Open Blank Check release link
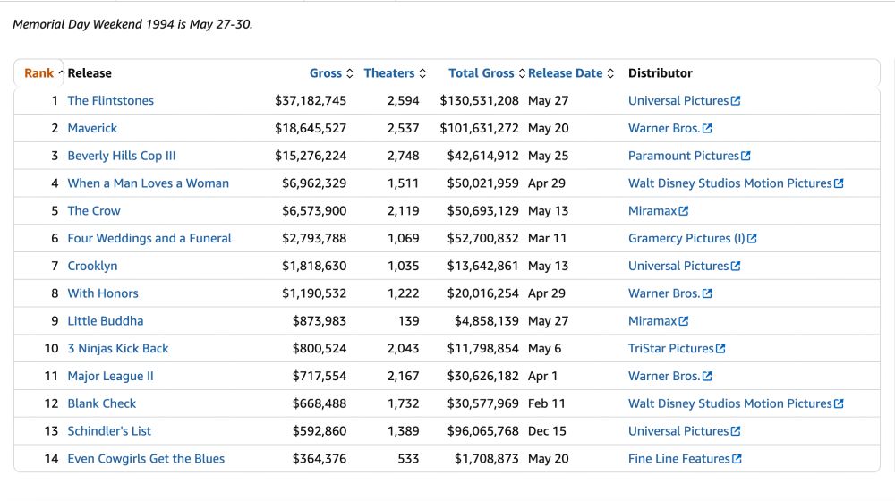The width and height of the screenshot is (895, 501). 102,403
